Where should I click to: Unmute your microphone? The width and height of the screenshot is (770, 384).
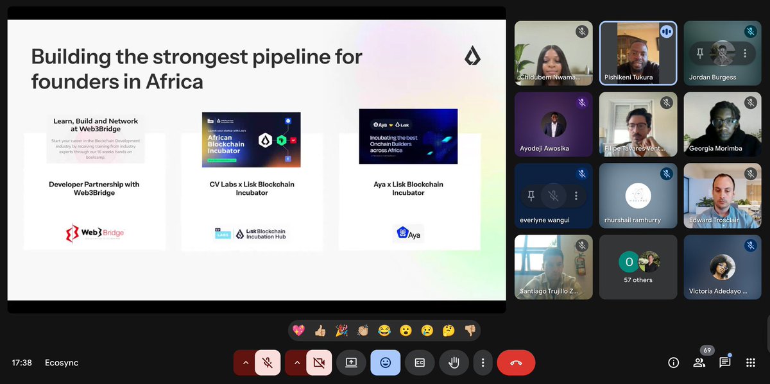[267, 362]
